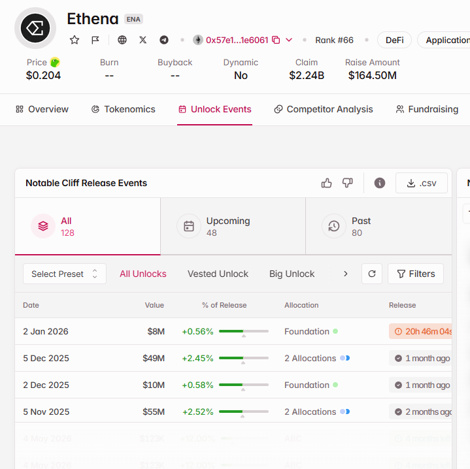This screenshot has width=470, height=469.
Task: Click the 2 months ago badge
Action: [x=420, y=412]
